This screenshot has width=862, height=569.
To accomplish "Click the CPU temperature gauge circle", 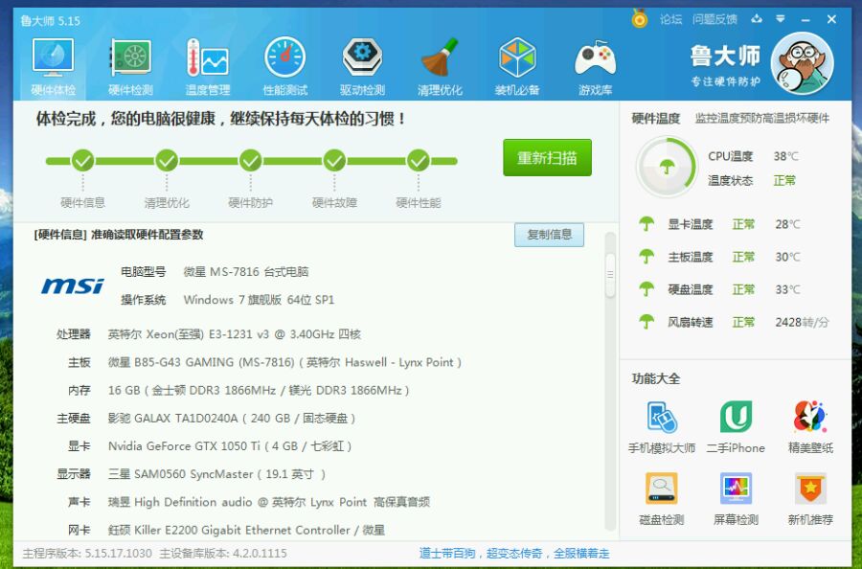I will [667, 167].
